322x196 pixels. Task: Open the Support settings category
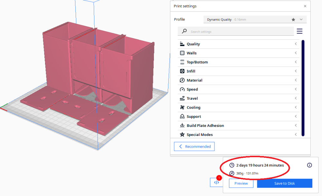pyautogui.click(x=238, y=116)
